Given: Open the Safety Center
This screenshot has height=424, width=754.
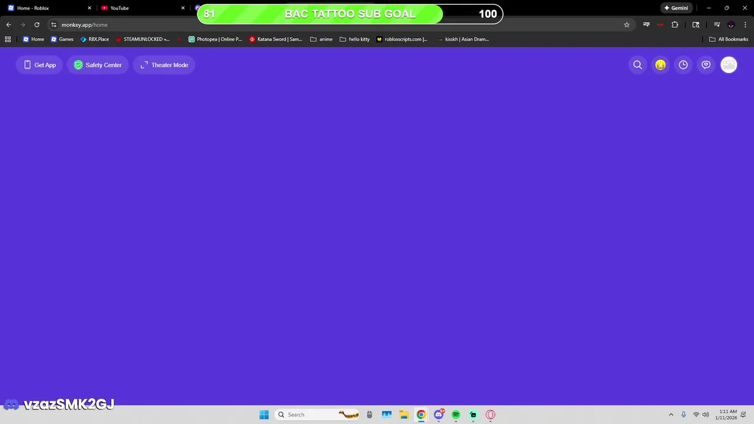Looking at the screenshot, I should point(98,65).
